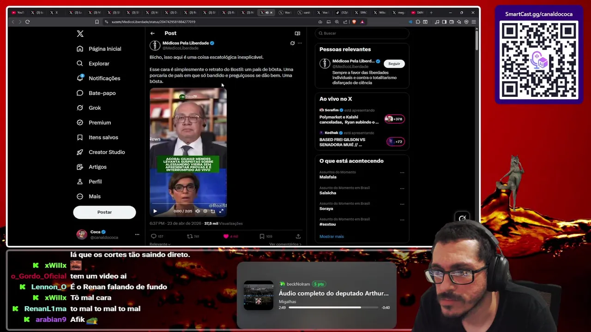Open browser hamburger menu
The image size is (591, 332).
pos(474,22)
